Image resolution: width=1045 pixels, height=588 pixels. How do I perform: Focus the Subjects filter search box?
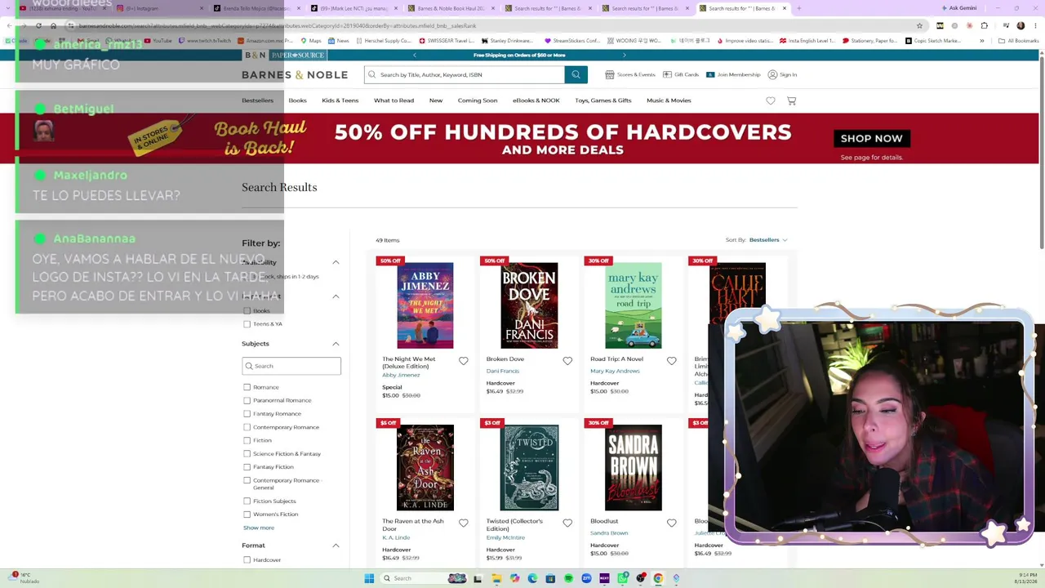click(x=291, y=366)
